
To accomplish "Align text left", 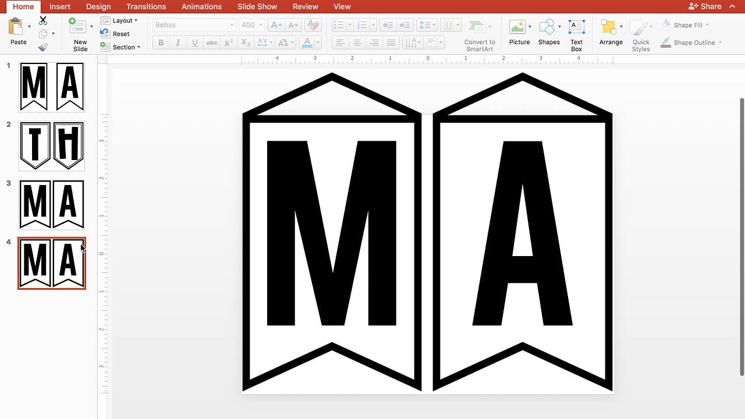I will pos(340,42).
